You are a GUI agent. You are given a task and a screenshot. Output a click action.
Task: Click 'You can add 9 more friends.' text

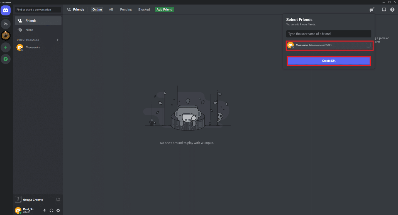pyautogui.click(x=301, y=25)
